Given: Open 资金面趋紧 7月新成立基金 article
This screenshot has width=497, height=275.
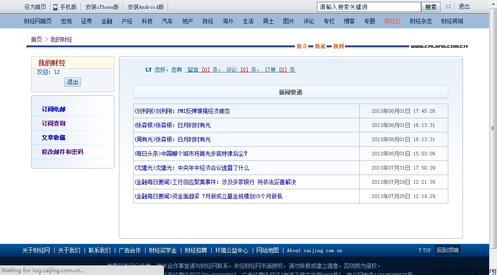Looking at the screenshot, I should (208, 196).
